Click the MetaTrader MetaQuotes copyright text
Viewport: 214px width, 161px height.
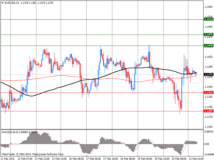[33, 154]
